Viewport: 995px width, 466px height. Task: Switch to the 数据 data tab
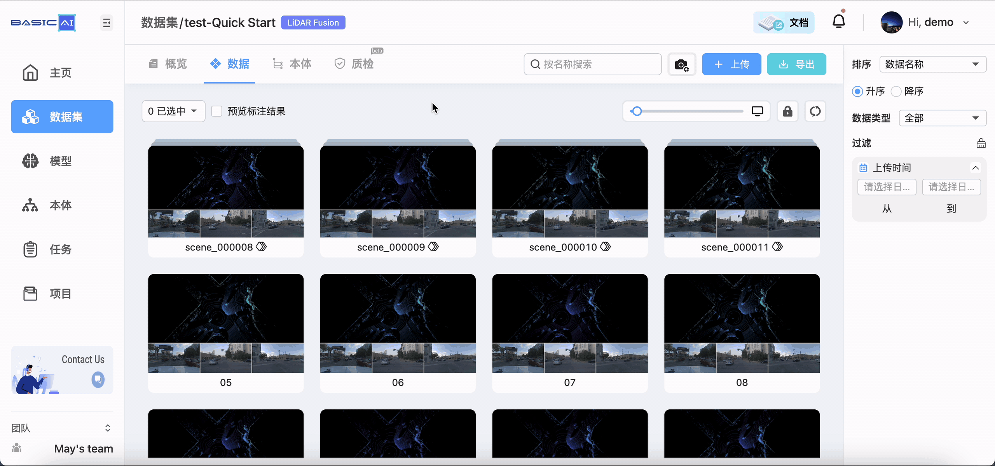(229, 64)
